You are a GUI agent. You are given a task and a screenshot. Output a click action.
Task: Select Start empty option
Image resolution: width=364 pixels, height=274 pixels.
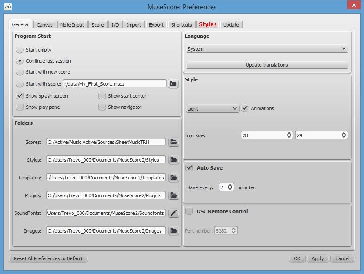20,50
